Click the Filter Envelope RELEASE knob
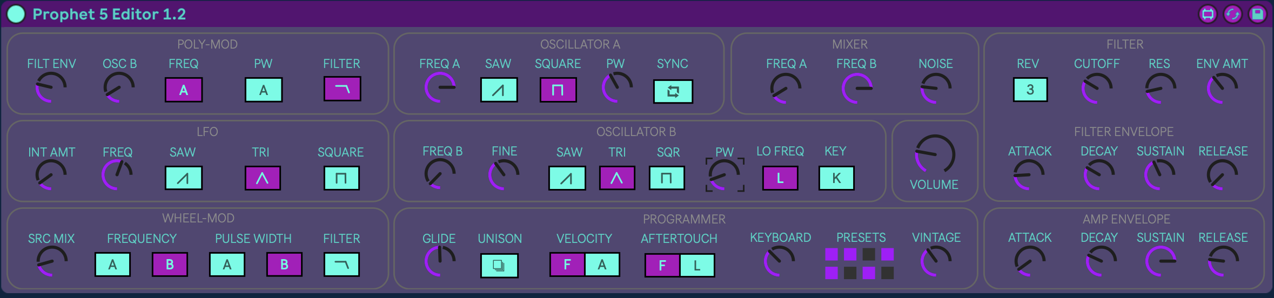Screen dimensions: 1274x298 pos(1223,175)
